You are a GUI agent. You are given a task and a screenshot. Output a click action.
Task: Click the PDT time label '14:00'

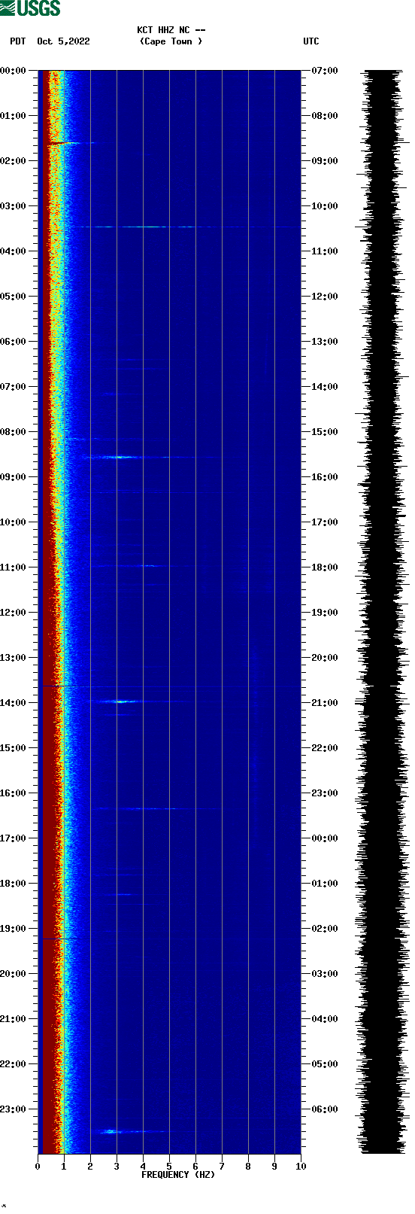tap(14, 703)
